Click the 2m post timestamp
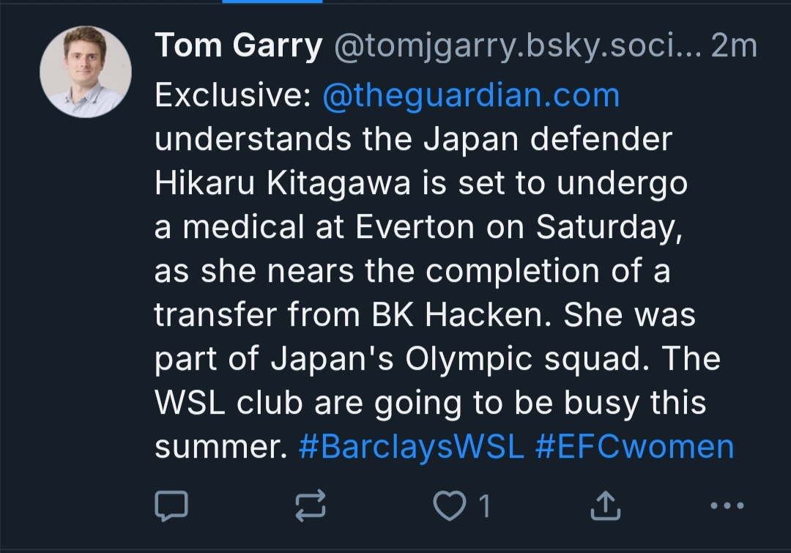 tap(734, 48)
